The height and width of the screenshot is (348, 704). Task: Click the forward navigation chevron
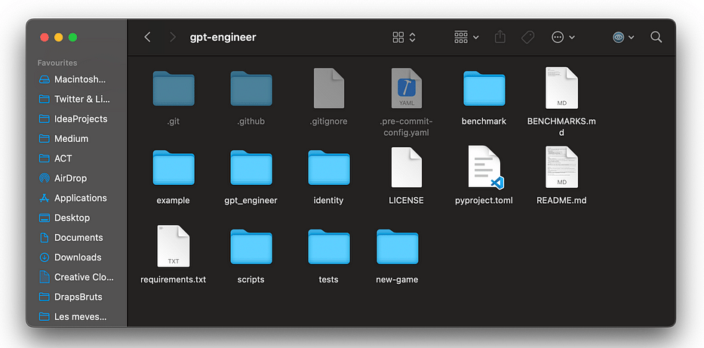pos(173,37)
